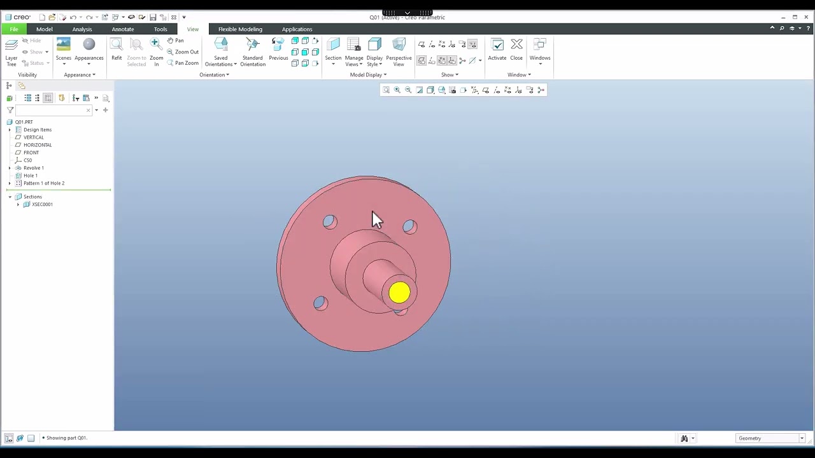Screen dimensions: 815x458
Task: Toggle axis display in Show group
Action: 432,45
